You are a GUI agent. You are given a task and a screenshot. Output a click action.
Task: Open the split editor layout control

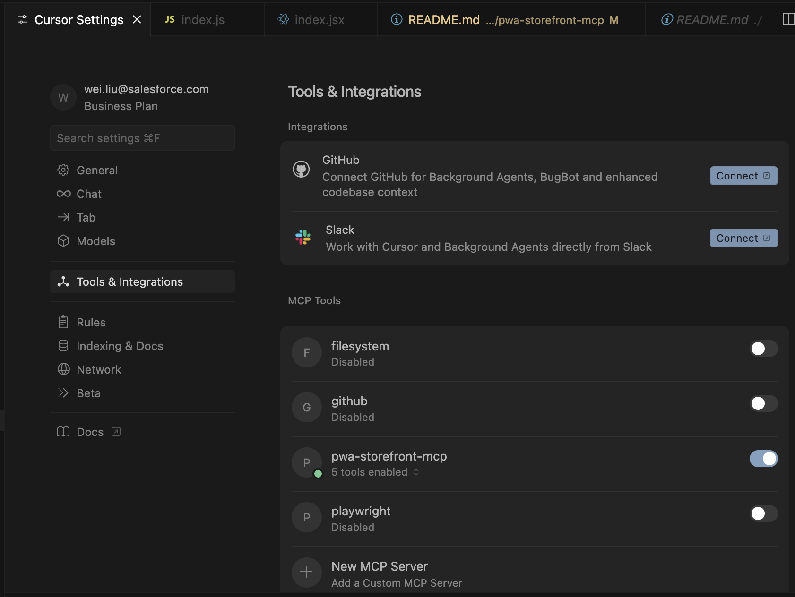click(x=788, y=19)
